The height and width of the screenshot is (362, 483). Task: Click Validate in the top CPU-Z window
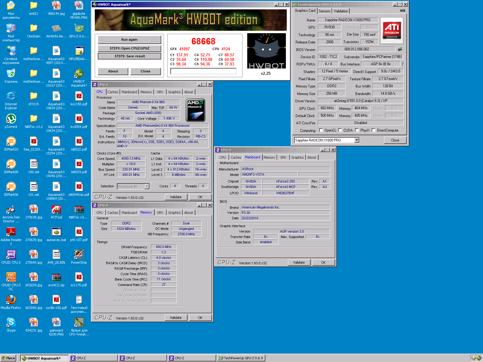[176, 197]
